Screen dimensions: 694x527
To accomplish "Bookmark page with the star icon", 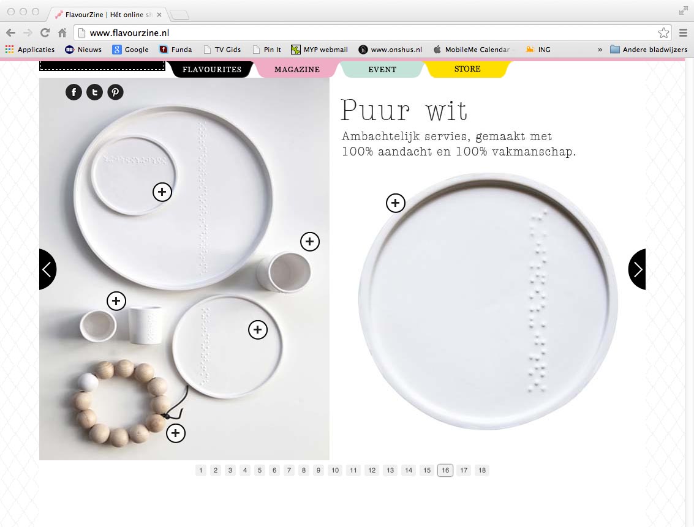I will pyautogui.click(x=663, y=32).
